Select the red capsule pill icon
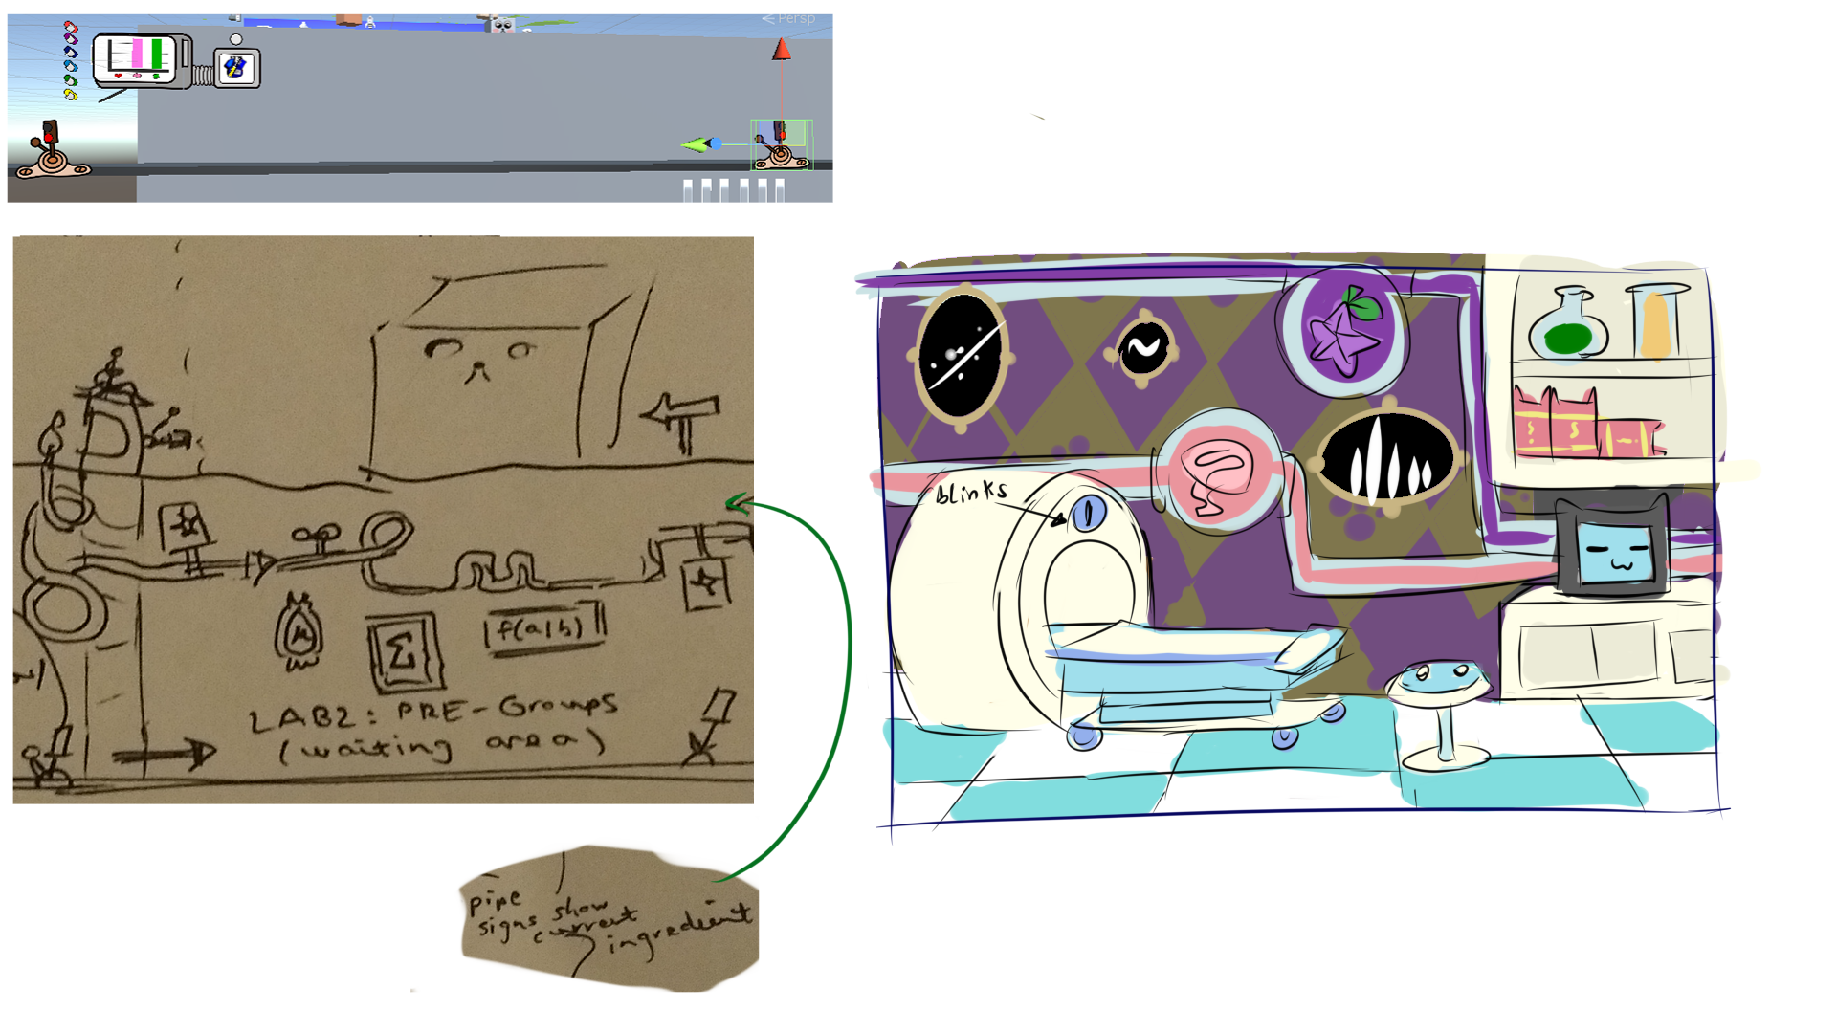Image resolution: width=1837 pixels, height=1033 pixels. tap(70, 27)
